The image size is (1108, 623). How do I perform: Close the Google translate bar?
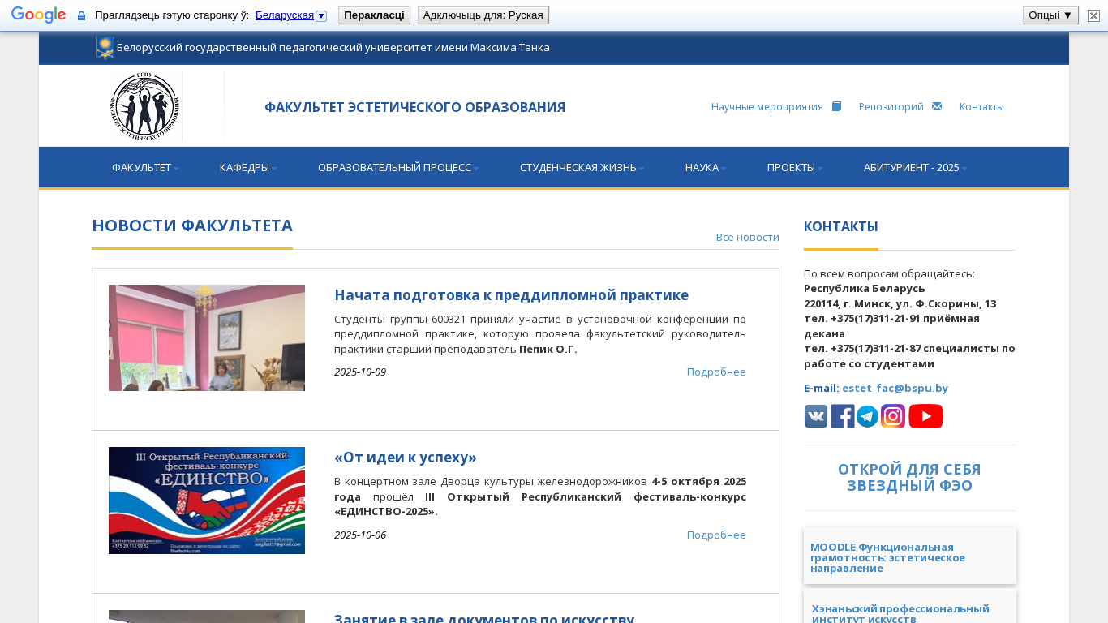[1093, 15]
